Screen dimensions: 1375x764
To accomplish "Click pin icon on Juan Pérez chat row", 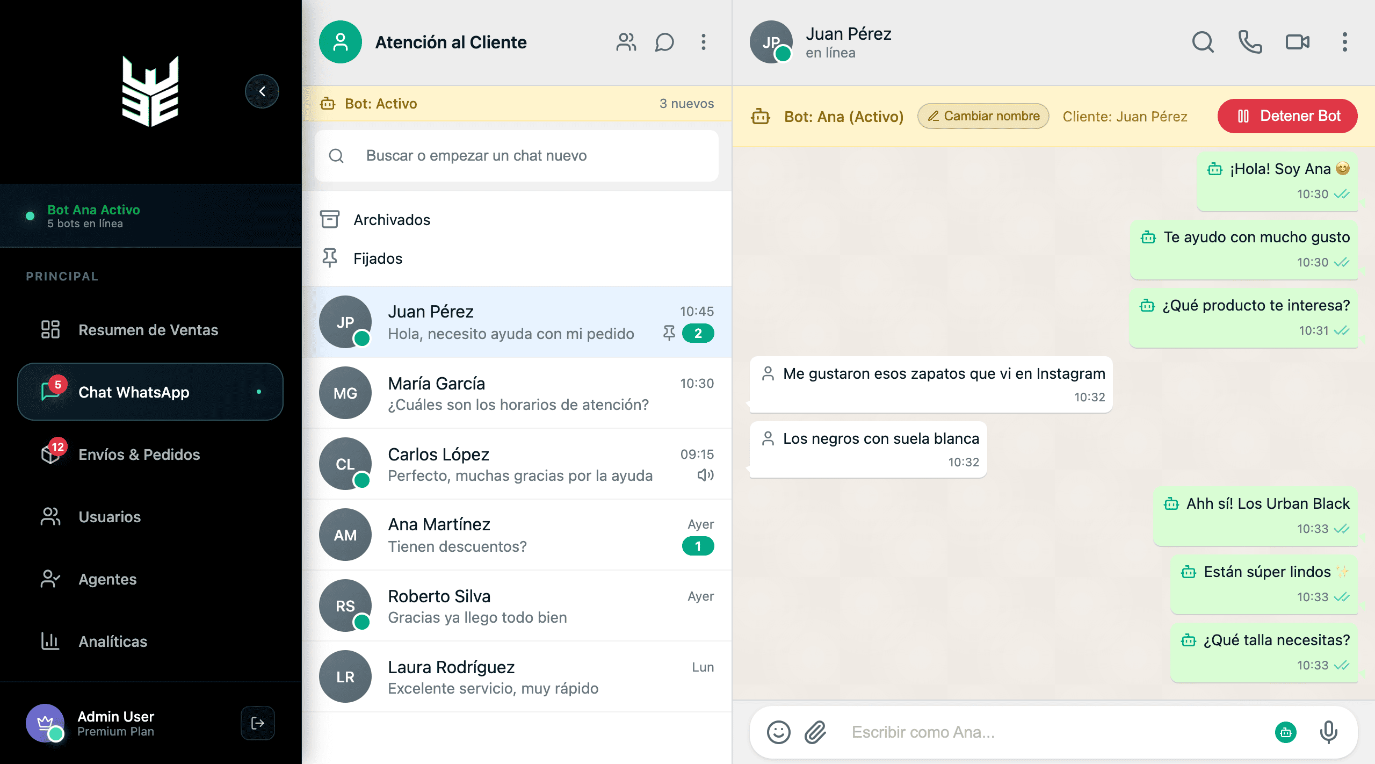I will 669,333.
